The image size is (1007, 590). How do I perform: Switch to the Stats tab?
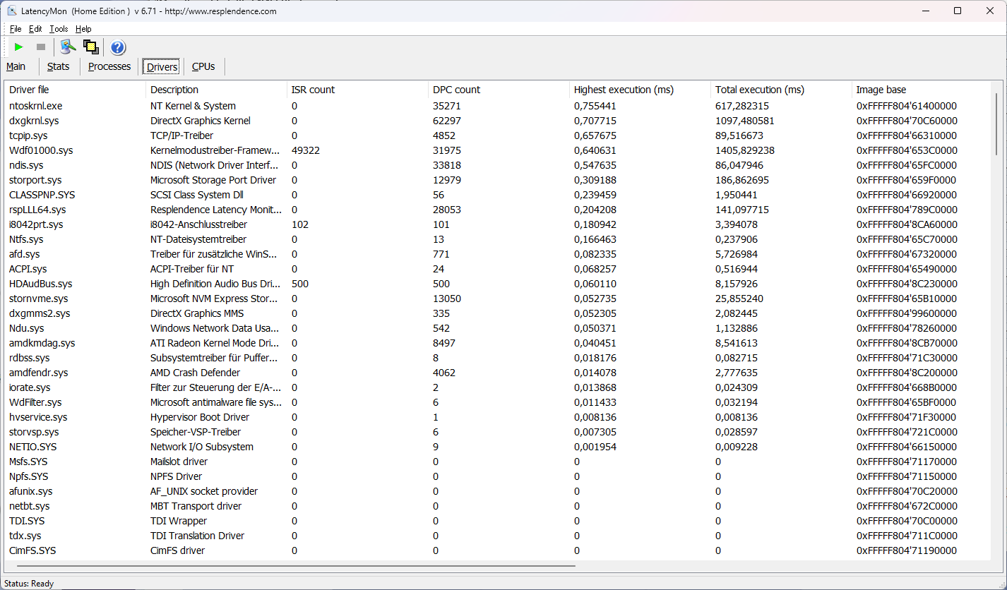(x=59, y=66)
